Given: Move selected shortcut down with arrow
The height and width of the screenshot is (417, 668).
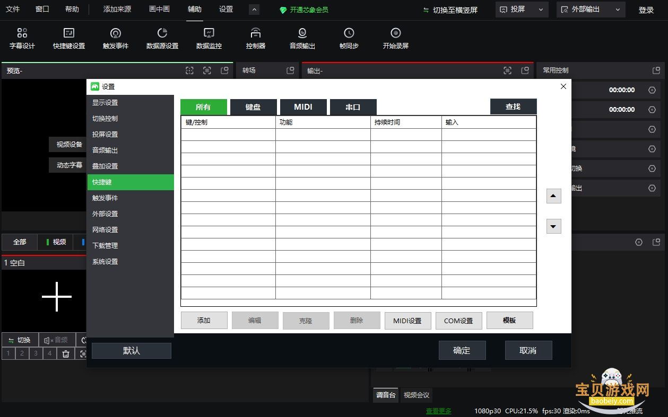Looking at the screenshot, I should click(x=553, y=226).
